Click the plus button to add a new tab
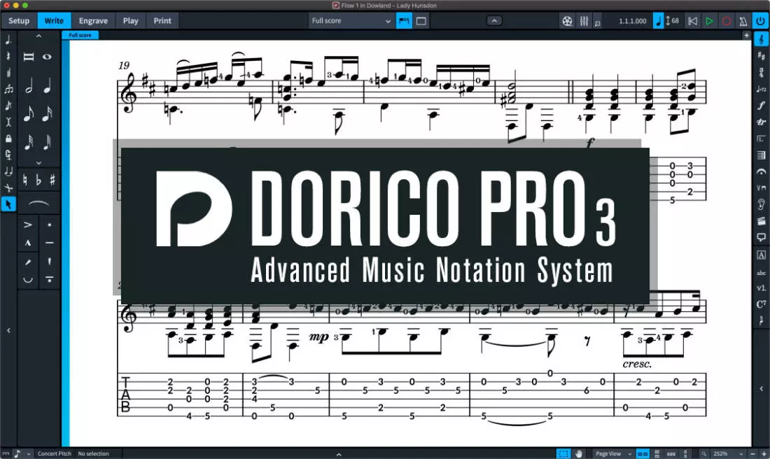The image size is (770, 459). coord(746,35)
